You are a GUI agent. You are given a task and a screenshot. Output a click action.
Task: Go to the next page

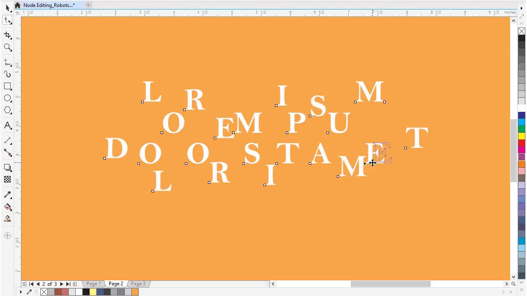62,284
